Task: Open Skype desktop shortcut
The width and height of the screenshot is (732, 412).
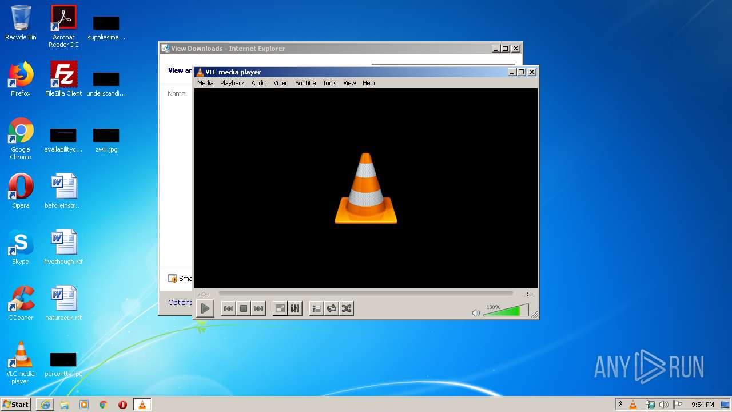Action: pyautogui.click(x=21, y=247)
